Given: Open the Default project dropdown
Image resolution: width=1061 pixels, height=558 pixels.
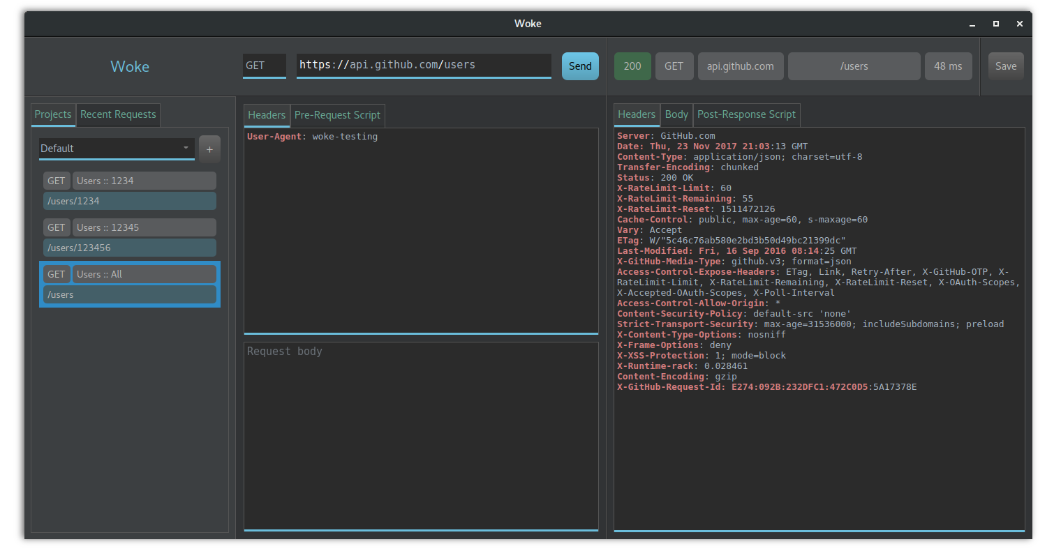Looking at the screenshot, I should coord(117,149).
